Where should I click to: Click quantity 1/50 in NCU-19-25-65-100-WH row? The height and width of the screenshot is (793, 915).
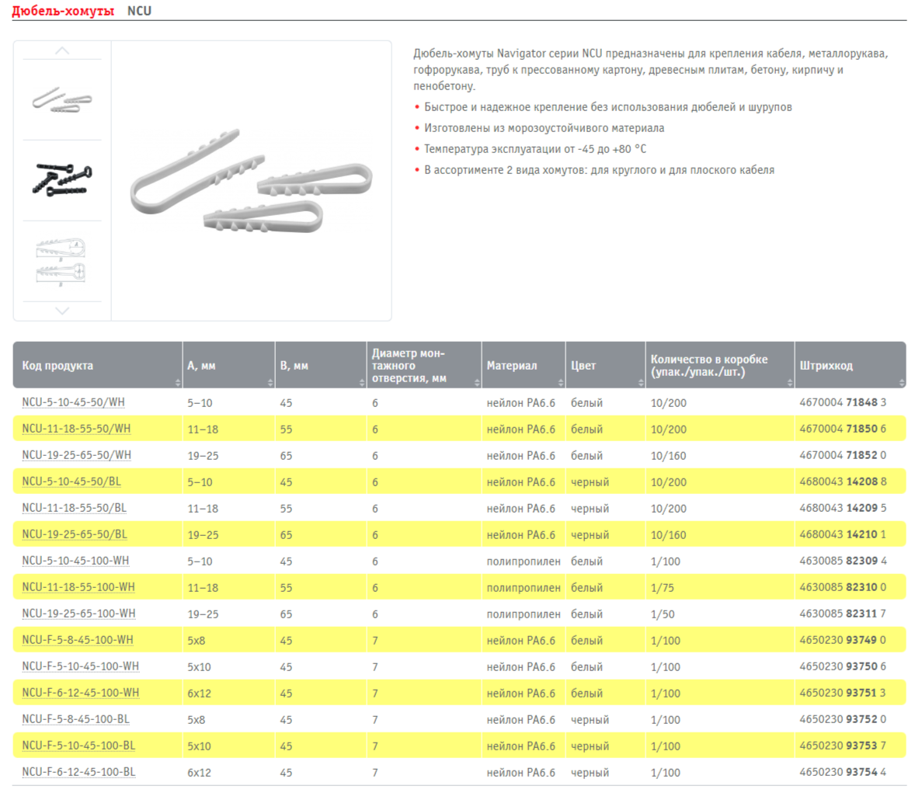(x=663, y=614)
